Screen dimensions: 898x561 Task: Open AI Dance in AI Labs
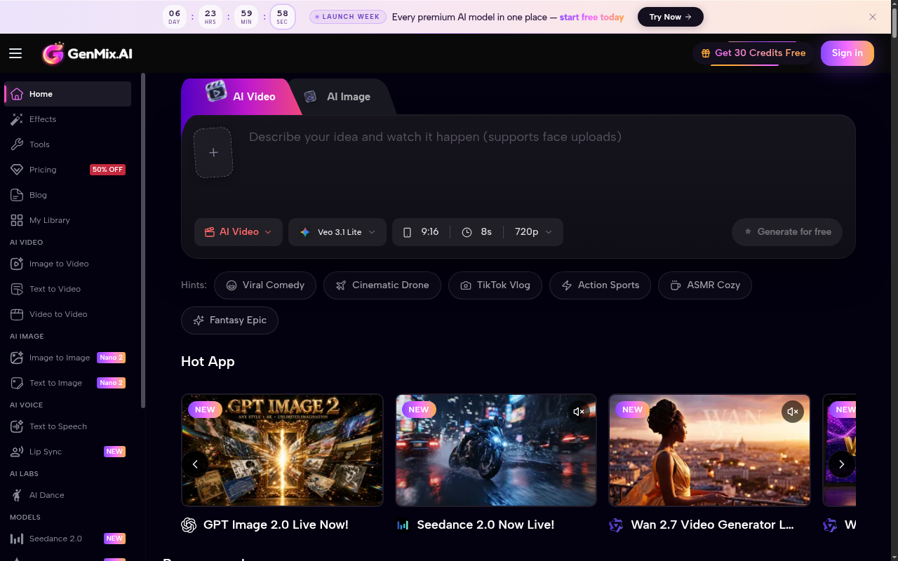pyautogui.click(x=67, y=495)
